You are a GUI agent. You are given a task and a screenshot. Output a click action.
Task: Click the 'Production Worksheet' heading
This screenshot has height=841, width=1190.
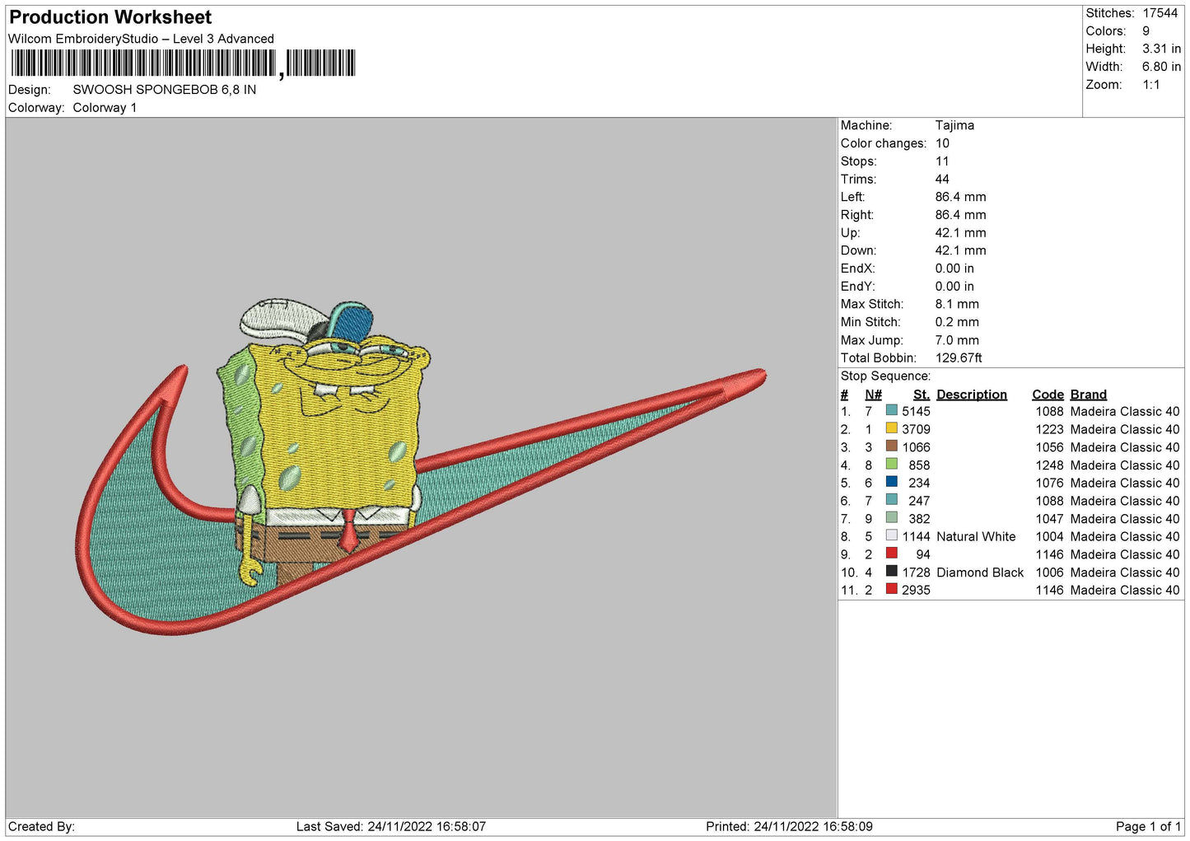110,17
